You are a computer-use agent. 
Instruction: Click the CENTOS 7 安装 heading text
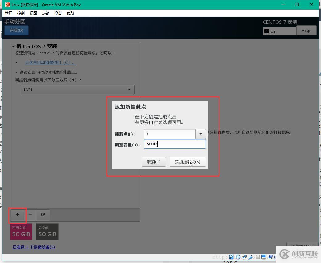(280, 22)
